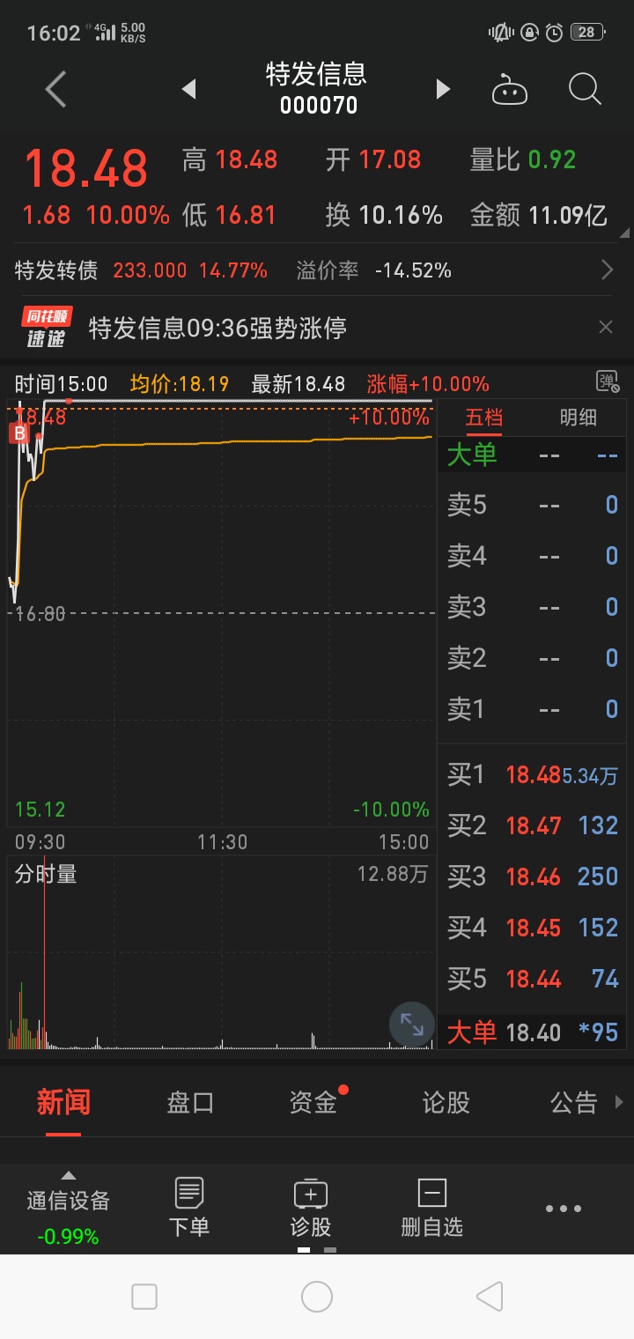Select the 买1 18.48 bid row
Screen dimensions: 634x1339
533,774
